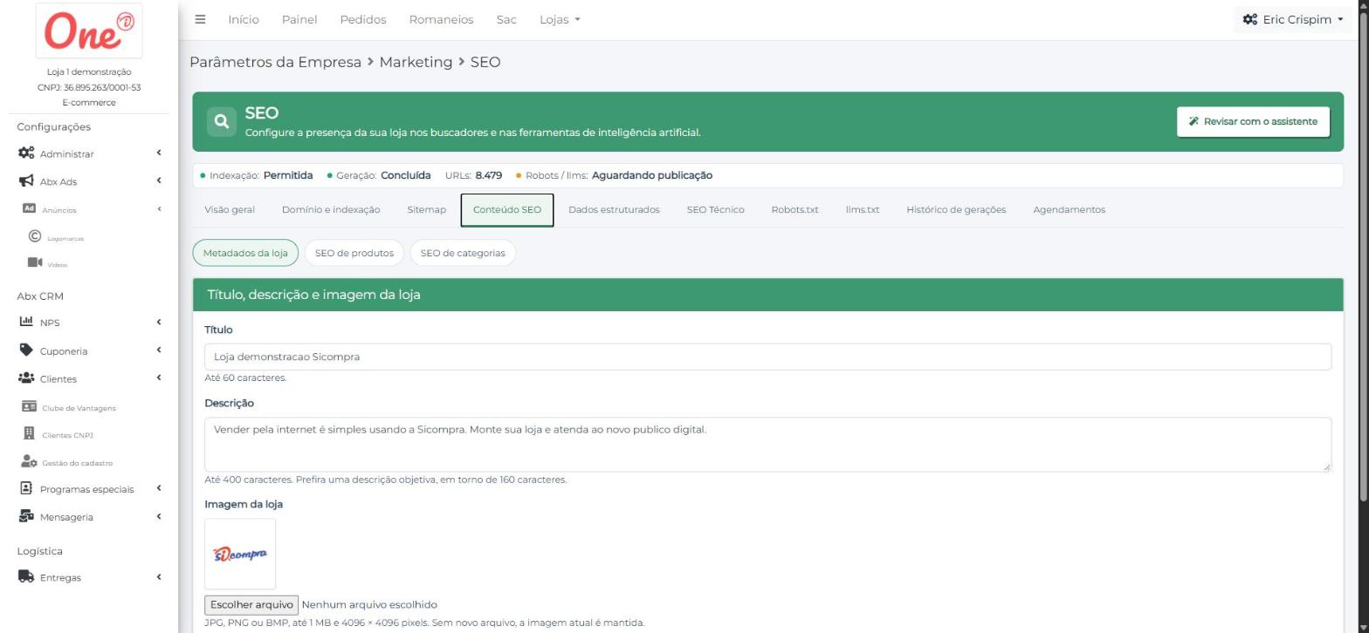Click the Cuponeria tag icon
The width and height of the screenshot is (1369, 633).
point(26,351)
